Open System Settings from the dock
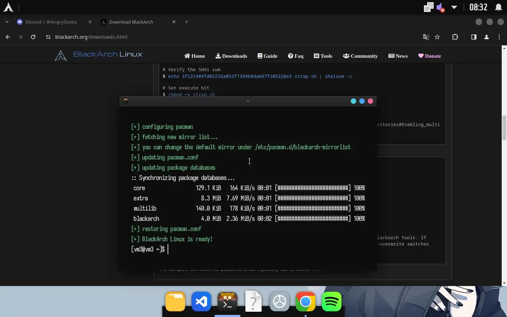 280,302
